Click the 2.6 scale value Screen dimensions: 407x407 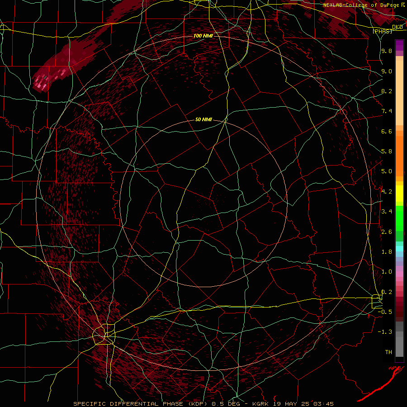pos(387,232)
